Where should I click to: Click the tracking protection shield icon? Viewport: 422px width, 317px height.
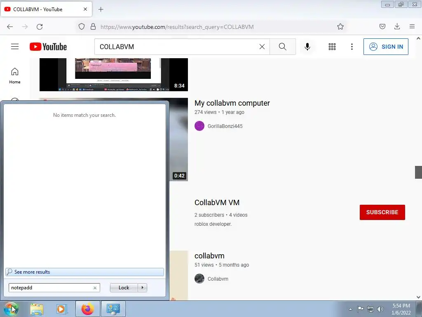pyautogui.click(x=82, y=26)
